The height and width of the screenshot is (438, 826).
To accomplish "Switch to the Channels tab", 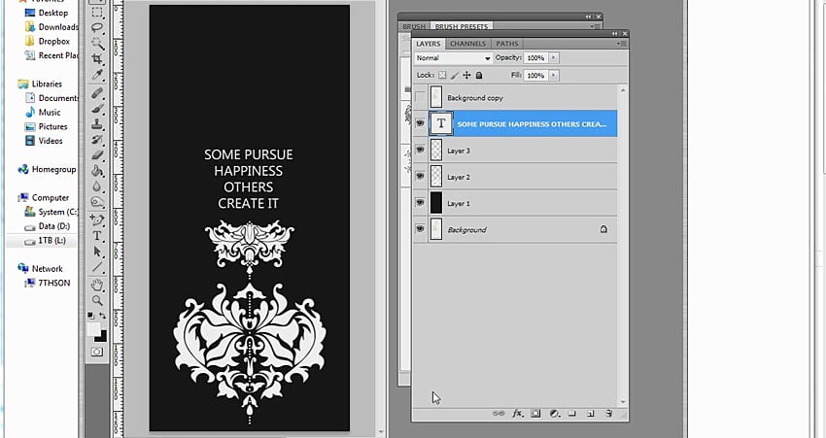I will tap(467, 44).
